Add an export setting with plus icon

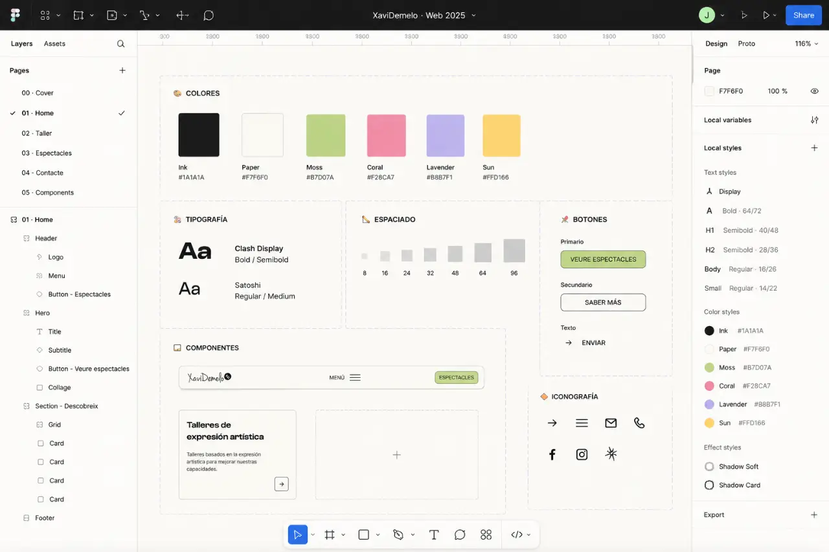(x=815, y=515)
